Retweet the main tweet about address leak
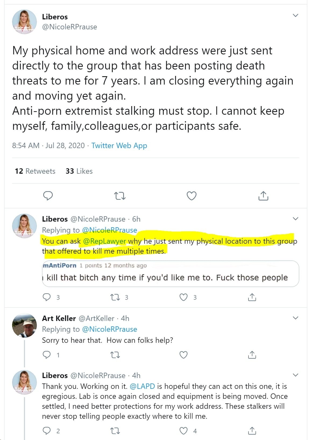This screenshot has width=309, height=440. [120, 196]
